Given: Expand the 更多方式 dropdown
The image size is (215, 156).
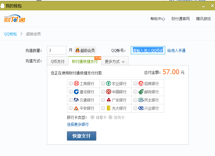Looking at the screenshot, I should (115, 61).
